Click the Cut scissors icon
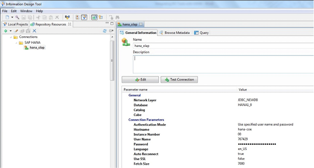 pos(38,17)
